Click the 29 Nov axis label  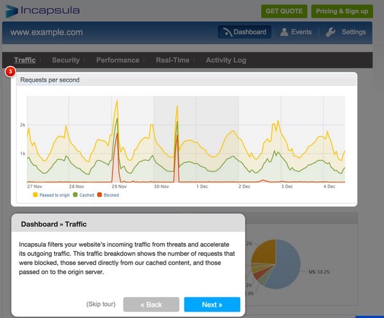119,186
